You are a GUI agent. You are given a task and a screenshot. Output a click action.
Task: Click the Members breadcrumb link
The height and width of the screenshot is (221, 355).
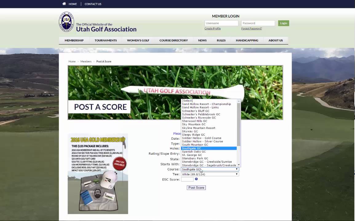click(86, 61)
